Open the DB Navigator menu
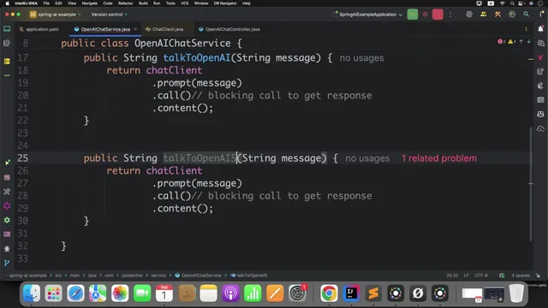Screen dimensions: 548x308 point(225,3)
